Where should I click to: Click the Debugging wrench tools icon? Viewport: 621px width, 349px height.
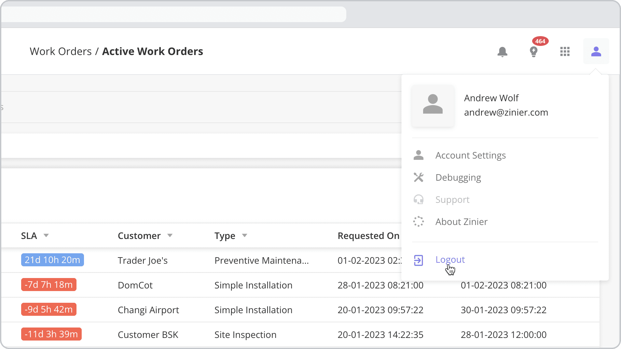[x=419, y=177]
